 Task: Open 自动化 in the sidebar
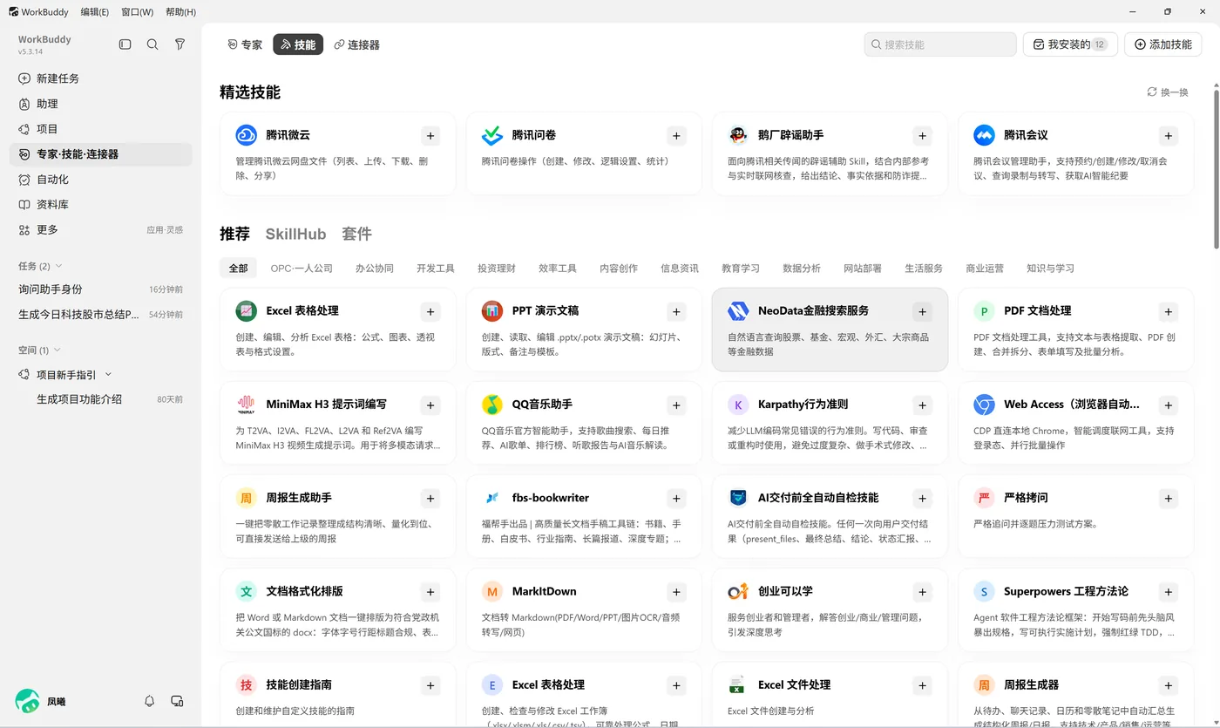point(101,180)
